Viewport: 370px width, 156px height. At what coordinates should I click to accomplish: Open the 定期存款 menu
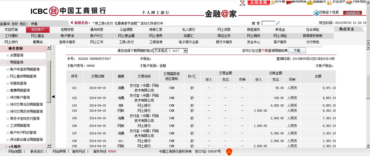coord(67,29)
